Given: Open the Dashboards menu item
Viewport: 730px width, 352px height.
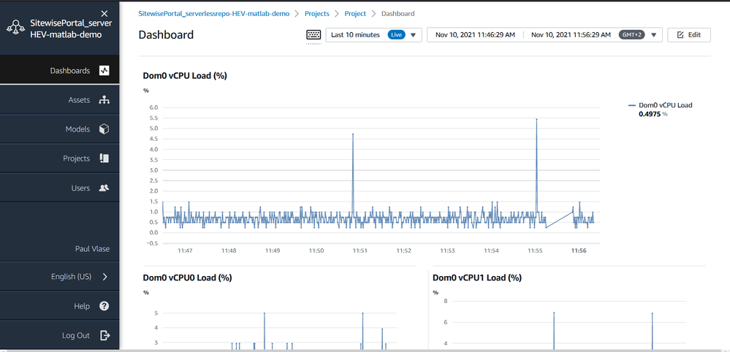Looking at the screenshot, I should [60, 71].
